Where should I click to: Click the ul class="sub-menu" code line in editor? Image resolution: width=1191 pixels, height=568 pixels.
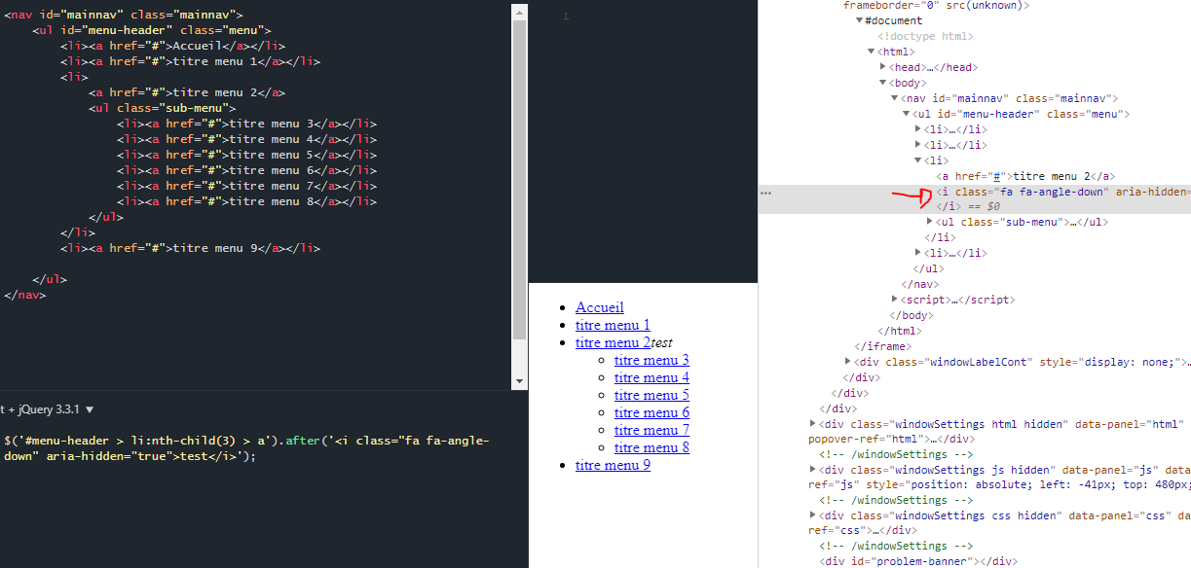click(163, 108)
